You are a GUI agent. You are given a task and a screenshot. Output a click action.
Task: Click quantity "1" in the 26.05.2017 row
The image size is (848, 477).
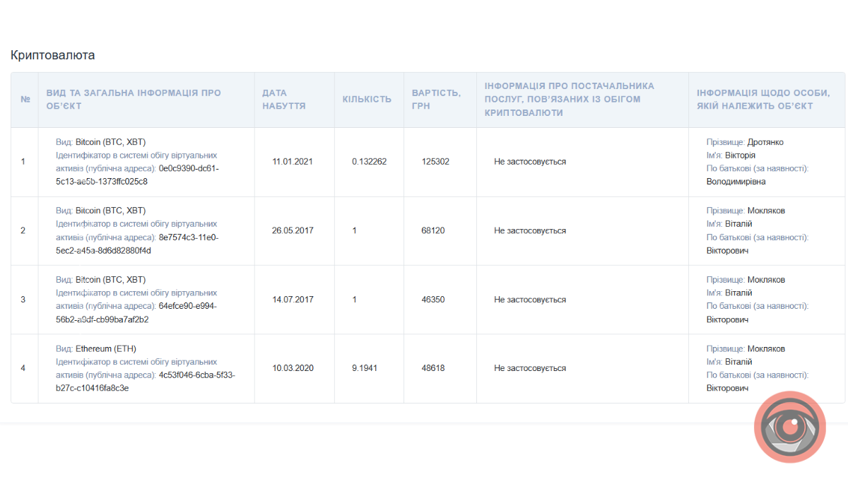(x=355, y=231)
